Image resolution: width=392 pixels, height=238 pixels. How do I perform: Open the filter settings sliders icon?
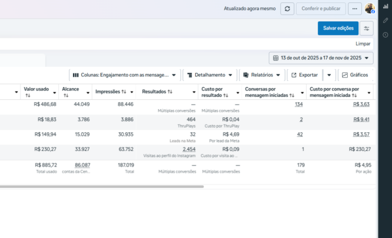pos(366,28)
